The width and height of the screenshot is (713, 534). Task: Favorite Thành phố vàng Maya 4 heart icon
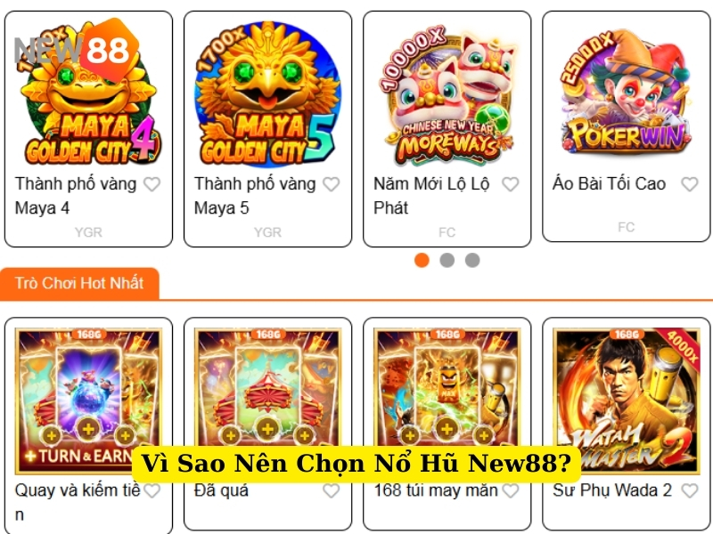tap(152, 184)
